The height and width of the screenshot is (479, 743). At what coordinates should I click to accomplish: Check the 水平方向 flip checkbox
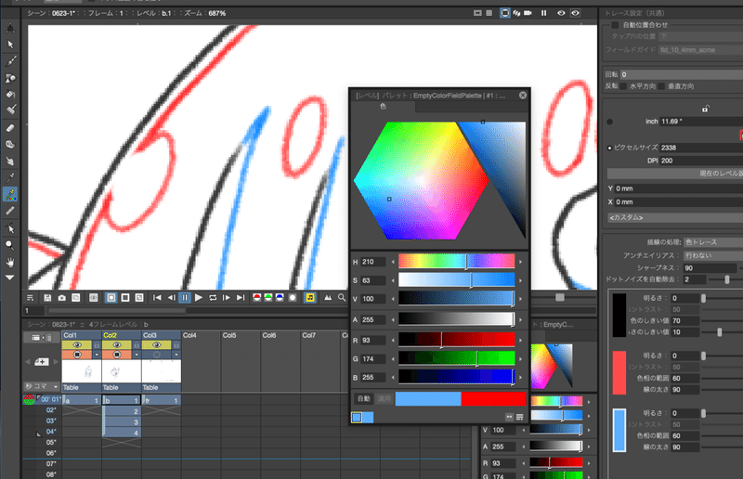click(623, 86)
